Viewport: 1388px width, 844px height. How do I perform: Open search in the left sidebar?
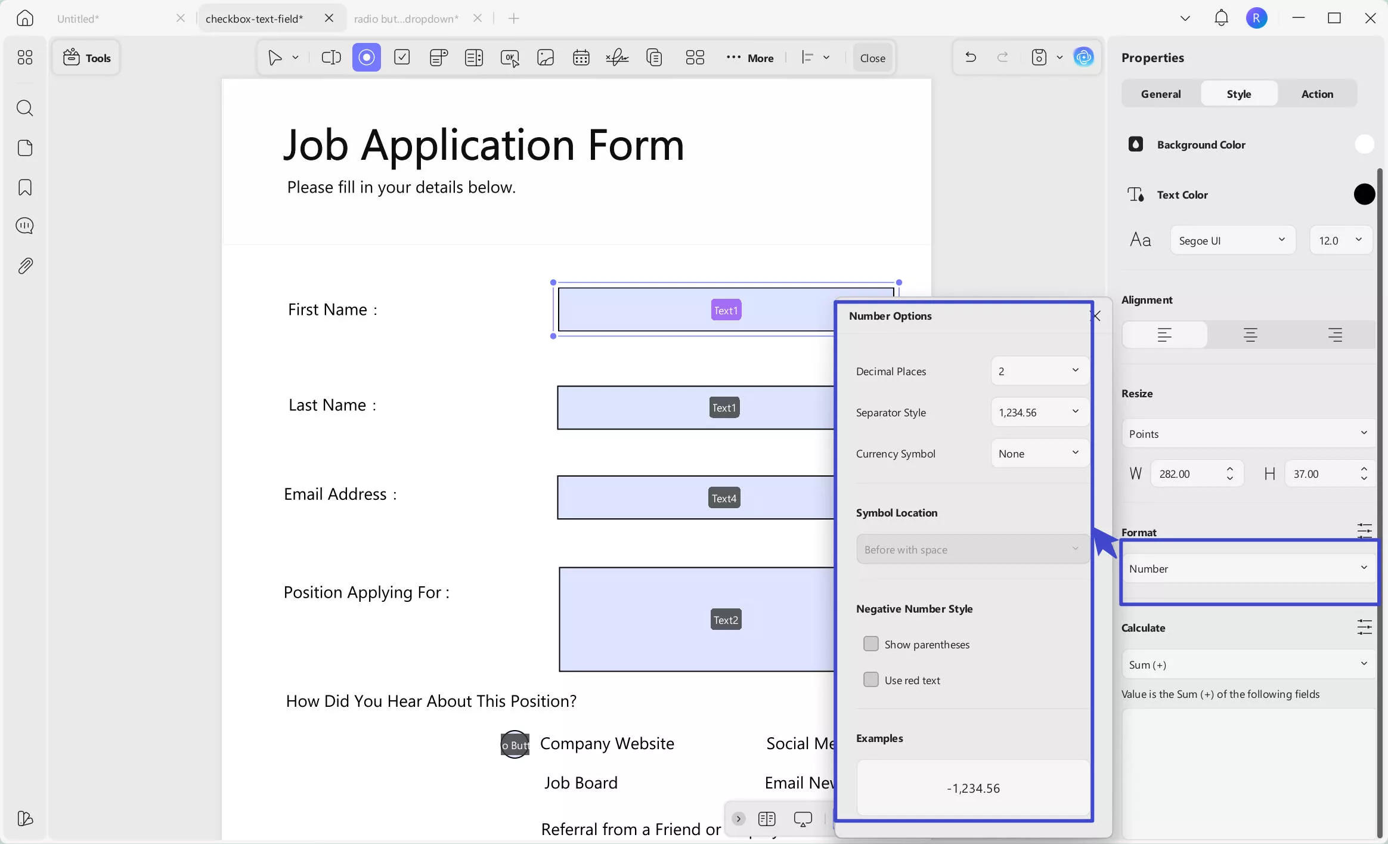25,109
